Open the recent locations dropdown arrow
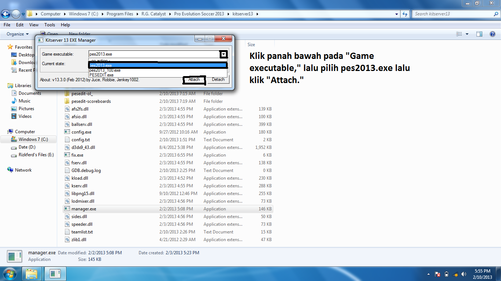 coord(23,14)
